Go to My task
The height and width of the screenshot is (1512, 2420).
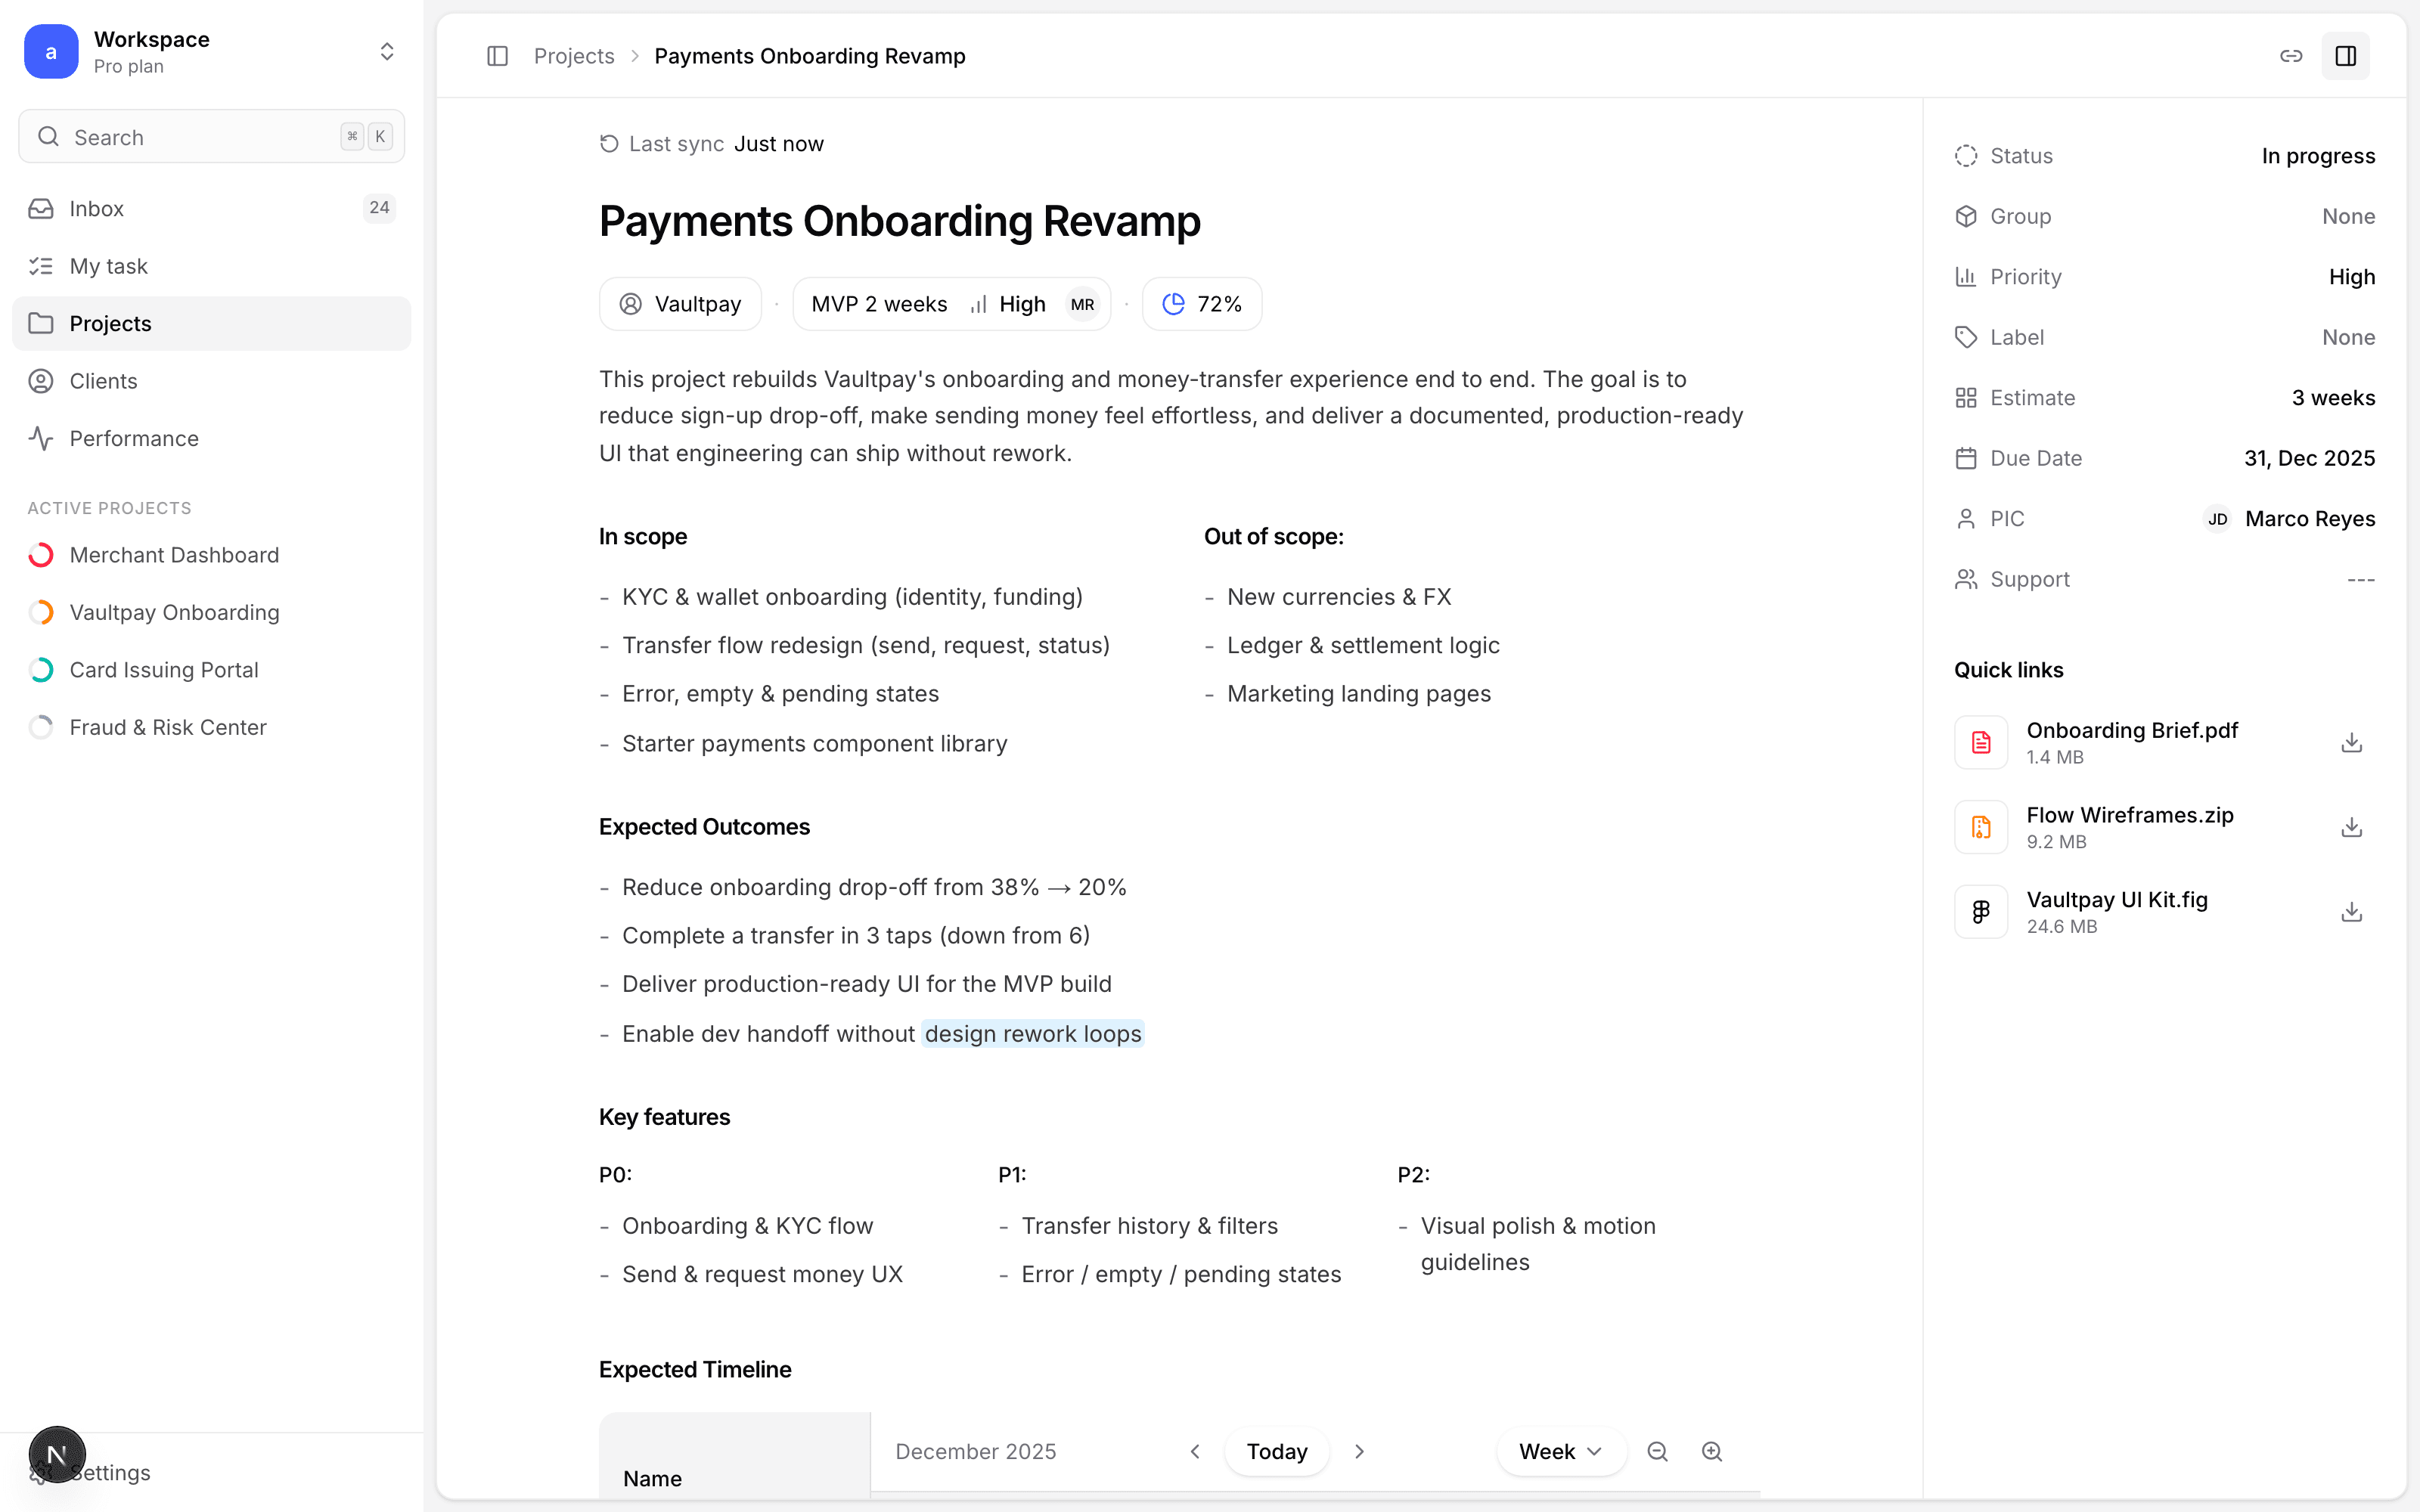(x=212, y=266)
